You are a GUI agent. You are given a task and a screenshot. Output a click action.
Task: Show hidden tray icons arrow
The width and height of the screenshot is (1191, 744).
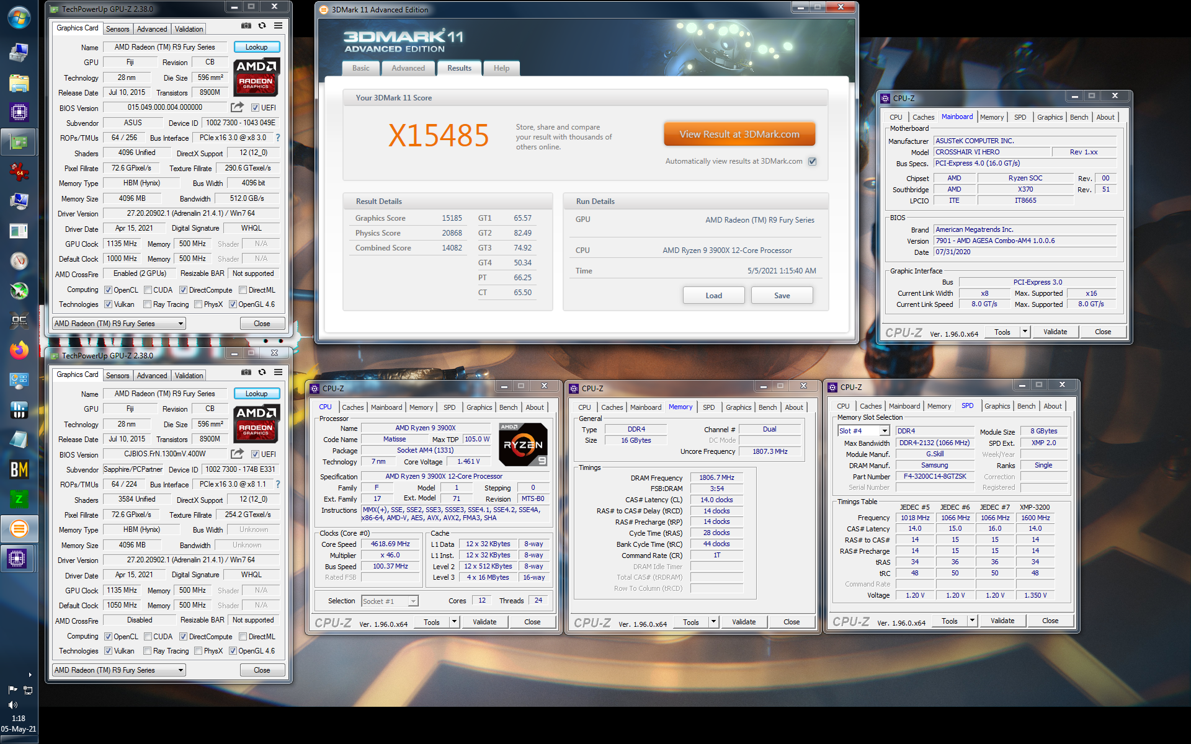click(30, 675)
